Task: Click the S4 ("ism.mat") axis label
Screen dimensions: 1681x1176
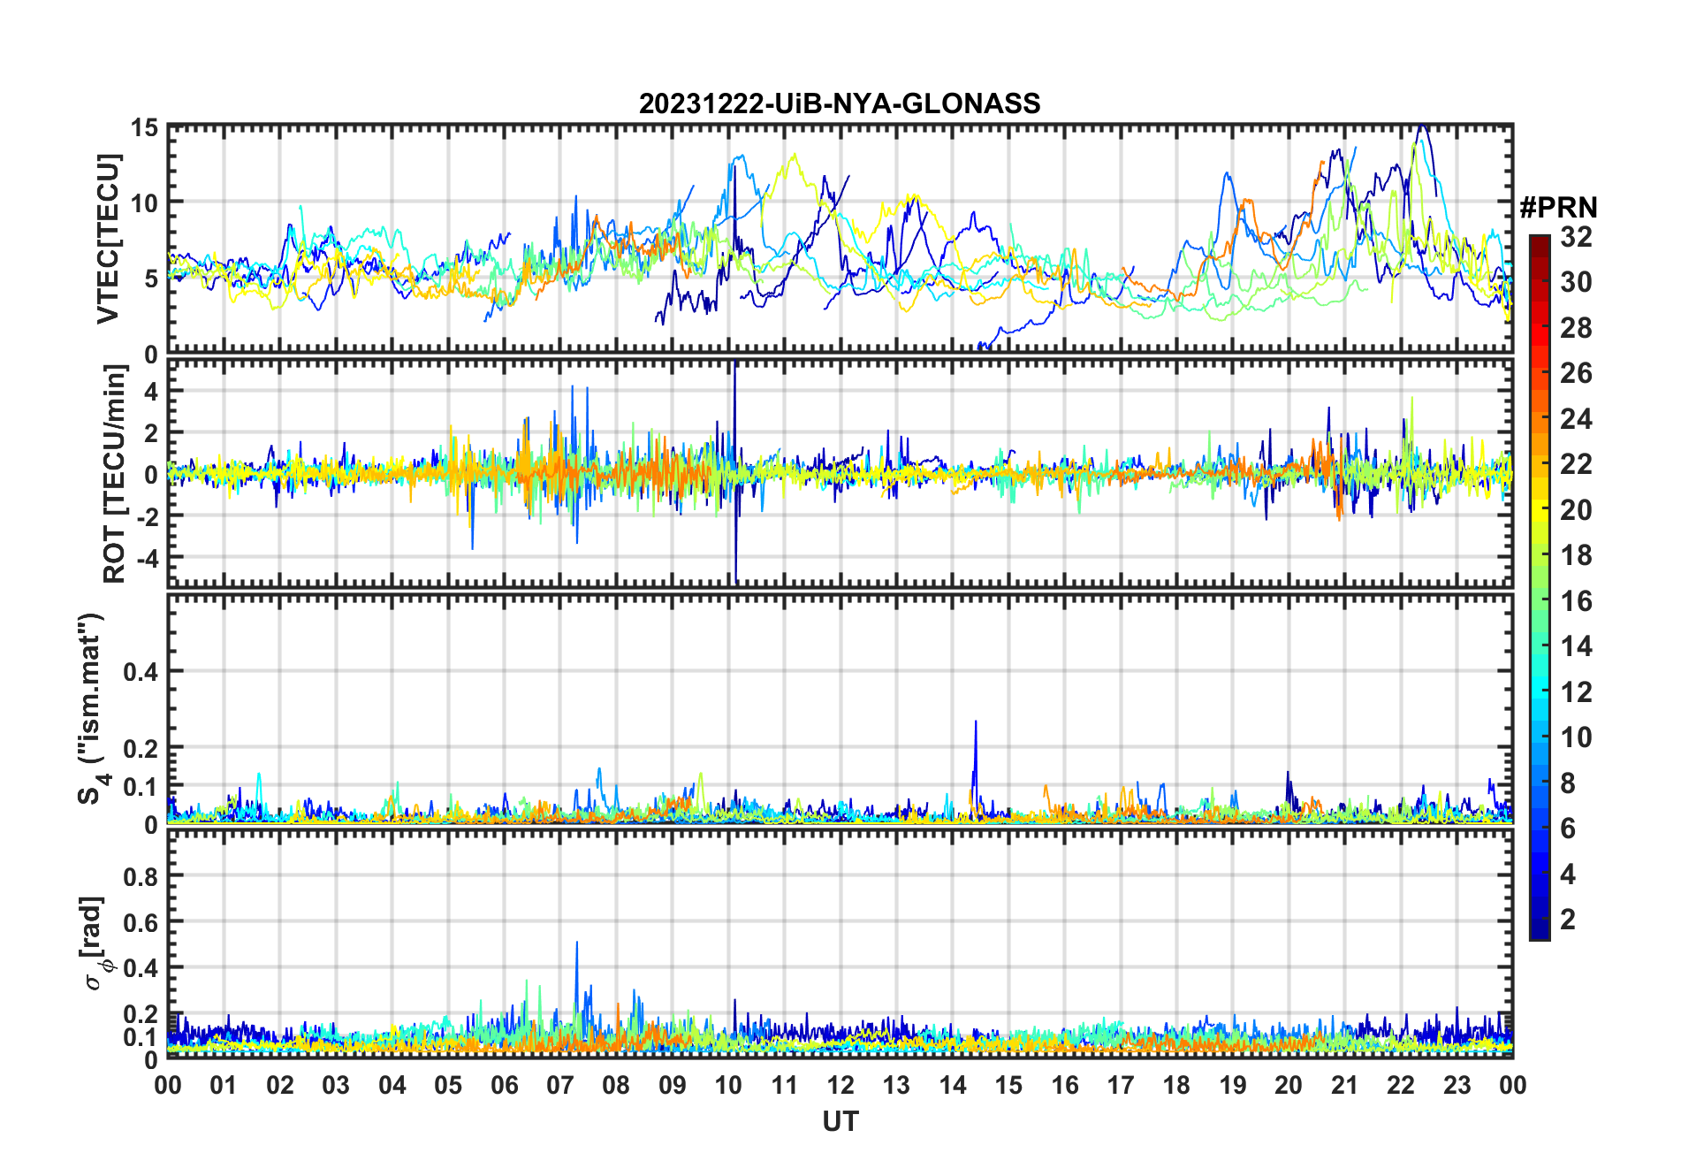Action: click(x=92, y=708)
